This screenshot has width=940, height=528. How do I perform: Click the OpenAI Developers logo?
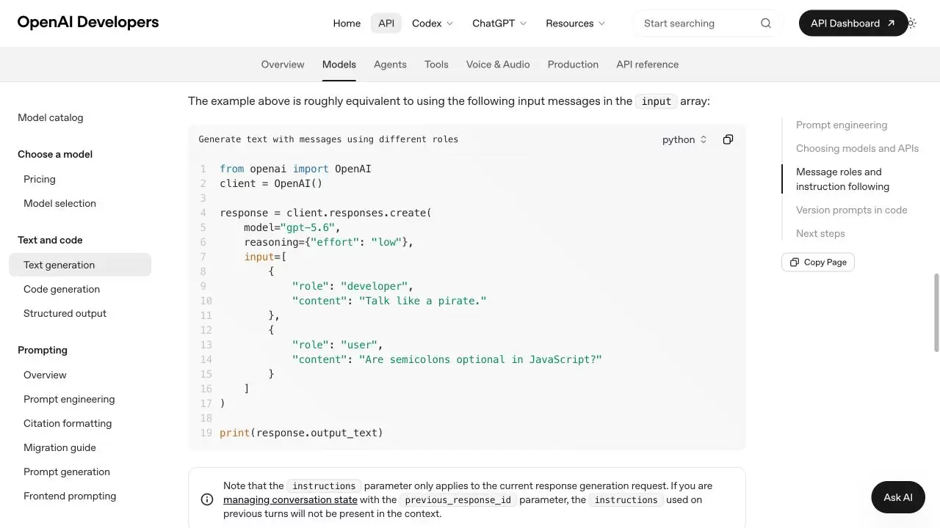pos(88,23)
